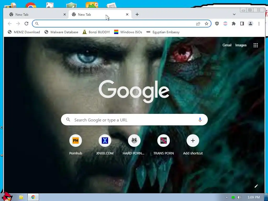Screen dimensions: 268x201
Task: Open the MEMZ Download bookmark
Action: click(24, 32)
